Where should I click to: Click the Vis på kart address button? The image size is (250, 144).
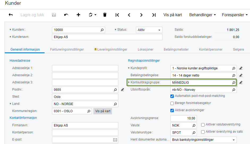pyautogui.click(x=103, y=111)
